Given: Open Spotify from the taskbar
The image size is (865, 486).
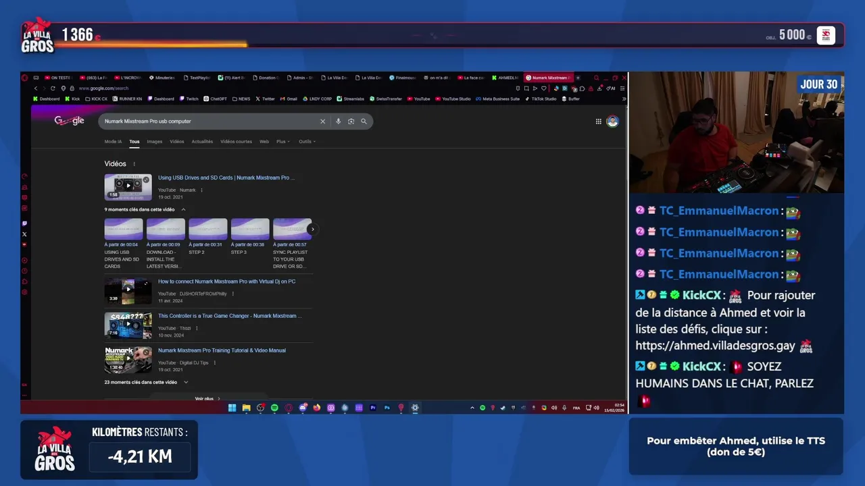Looking at the screenshot, I should (x=274, y=408).
